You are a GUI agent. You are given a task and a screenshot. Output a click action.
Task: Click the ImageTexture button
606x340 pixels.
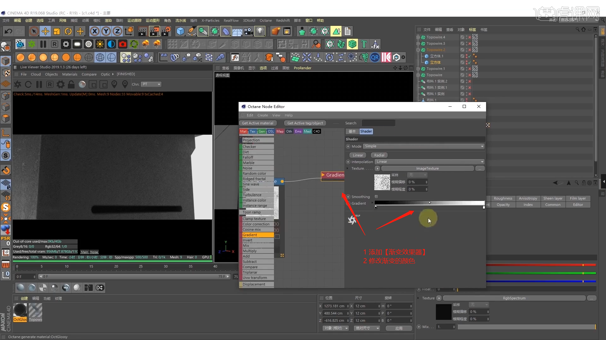427,169
